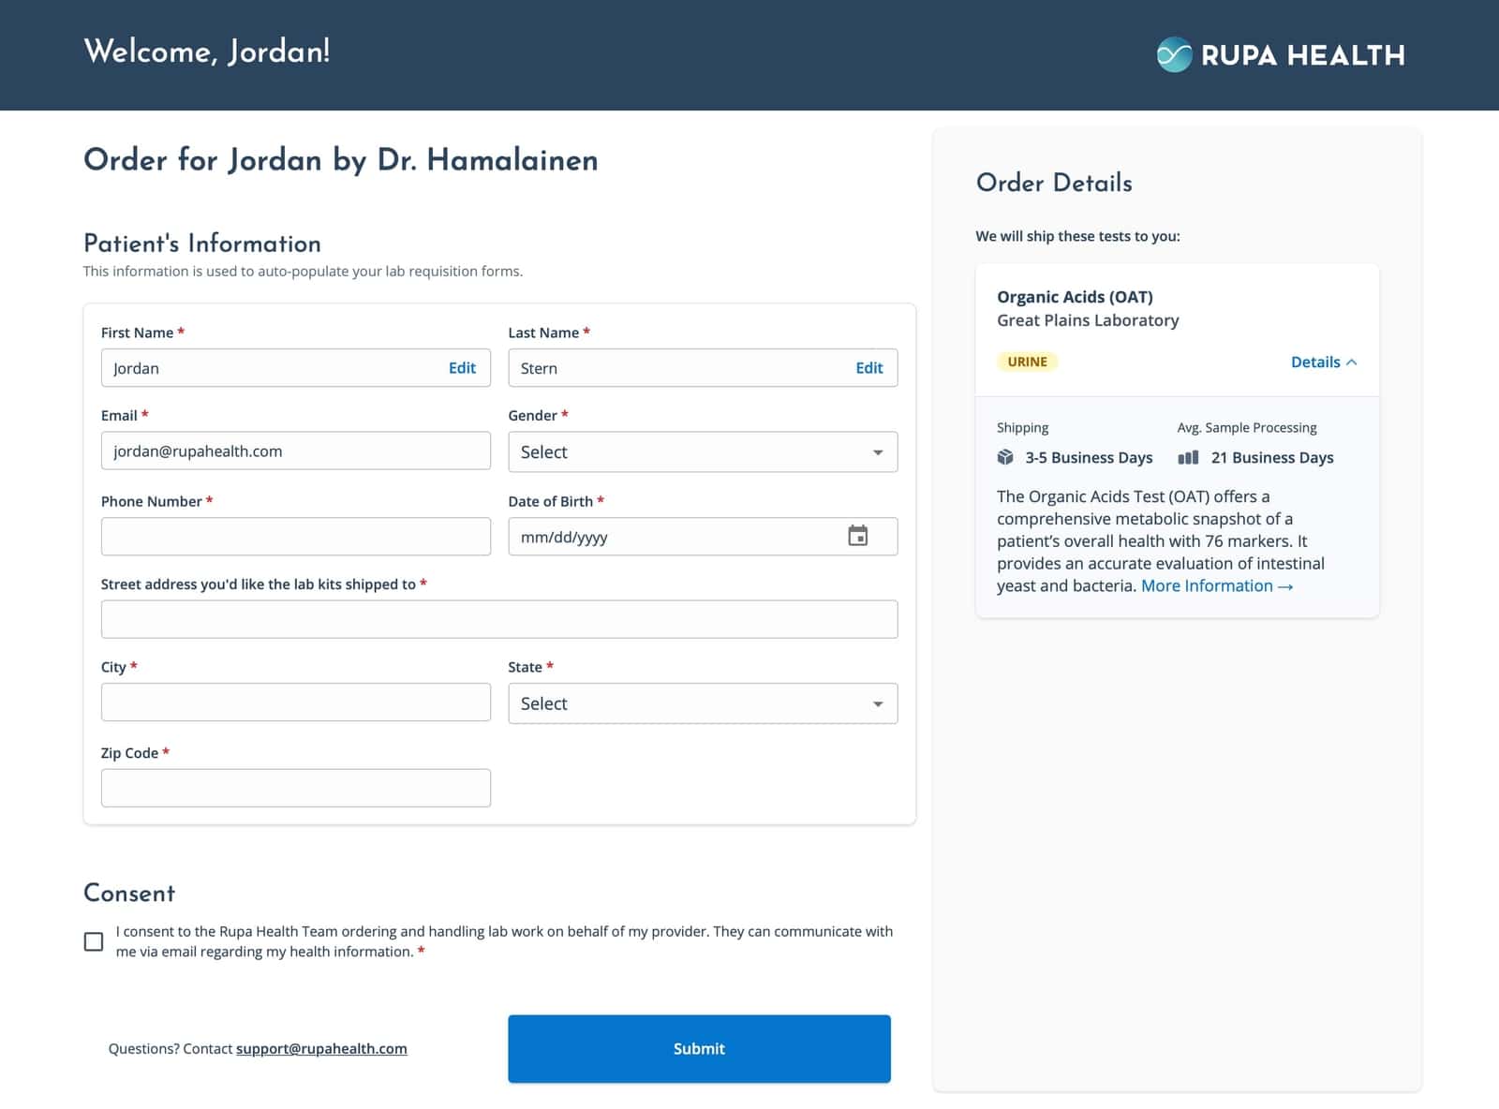Expand the State selection dropdown
Viewport: 1499px width, 1109px height.
(x=703, y=703)
